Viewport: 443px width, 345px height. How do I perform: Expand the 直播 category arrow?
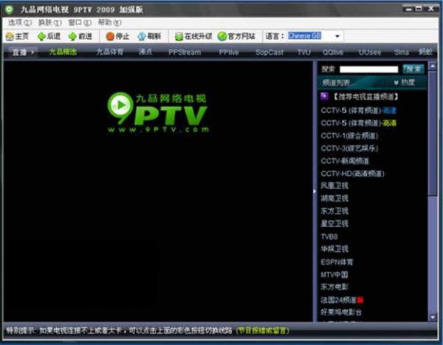click(x=32, y=52)
